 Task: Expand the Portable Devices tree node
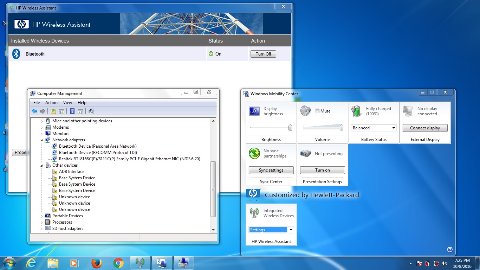click(42, 216)
